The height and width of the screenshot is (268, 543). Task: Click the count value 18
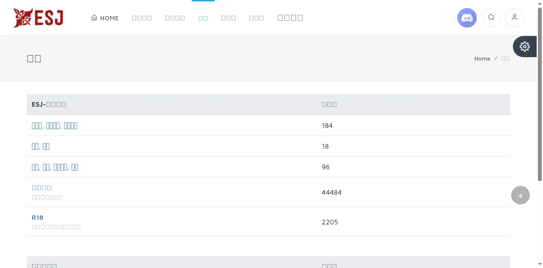(325, 146)
